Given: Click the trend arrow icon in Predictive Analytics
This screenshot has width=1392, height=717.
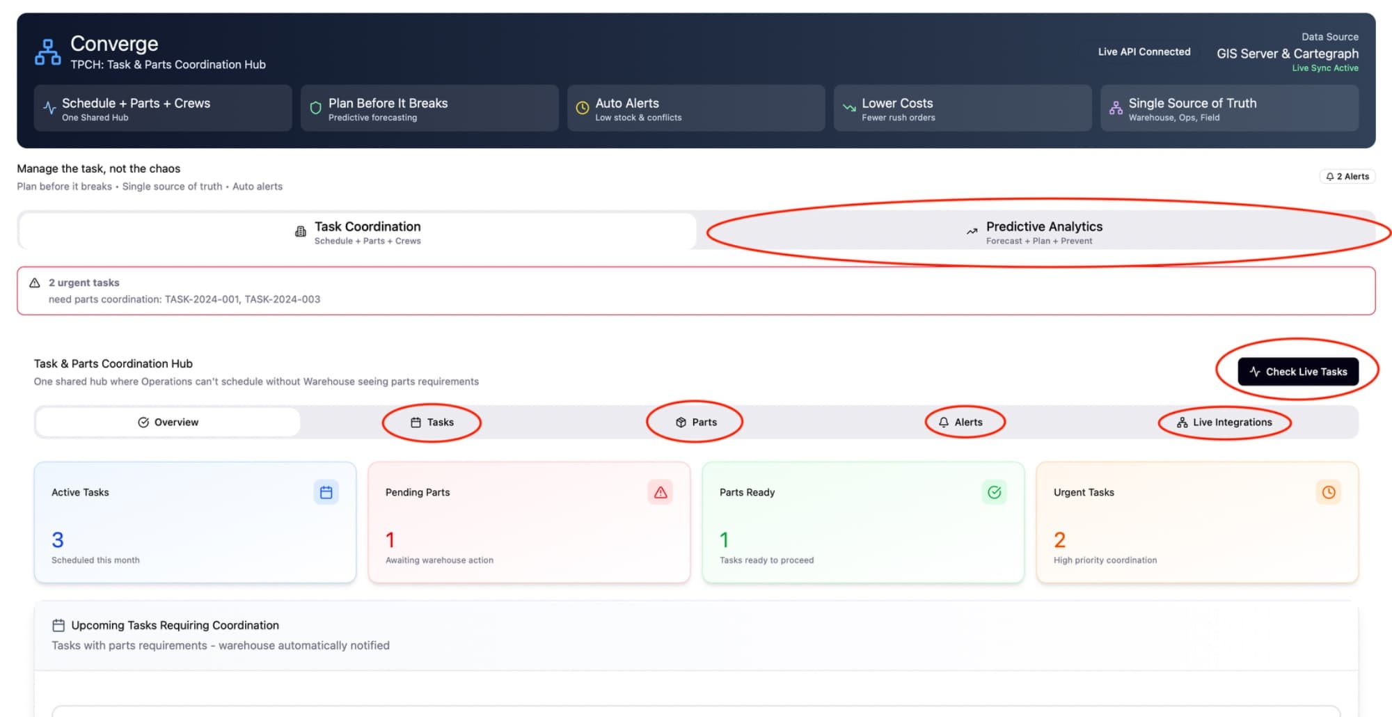Looking at the screenshot, I should (x=972, y=231).
